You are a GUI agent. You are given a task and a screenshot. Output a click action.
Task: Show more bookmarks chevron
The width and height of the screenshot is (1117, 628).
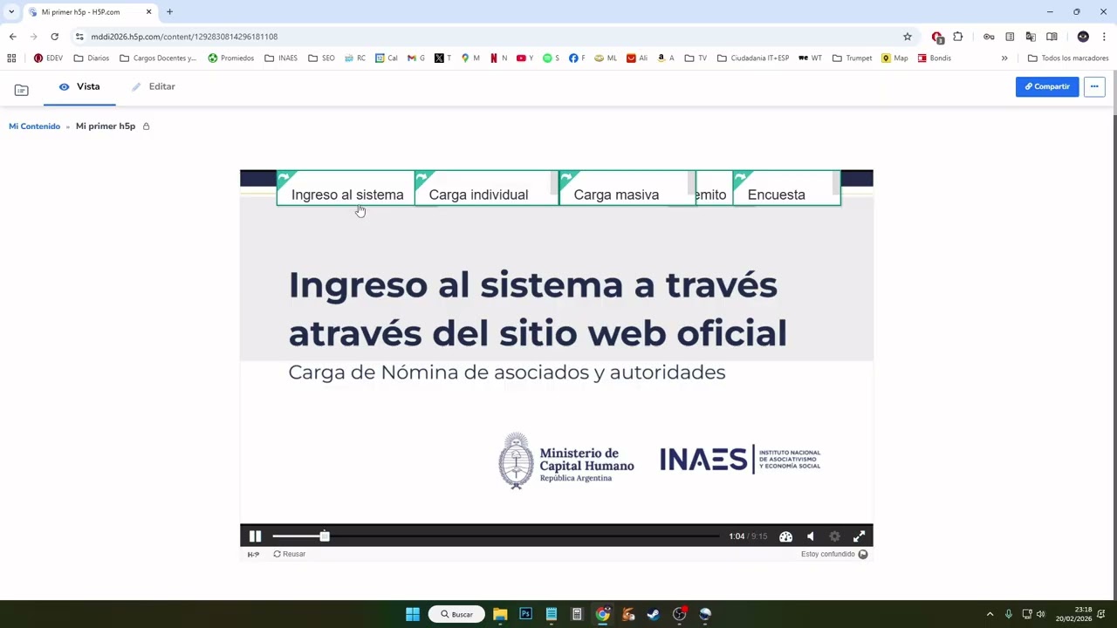[1004, 58]
